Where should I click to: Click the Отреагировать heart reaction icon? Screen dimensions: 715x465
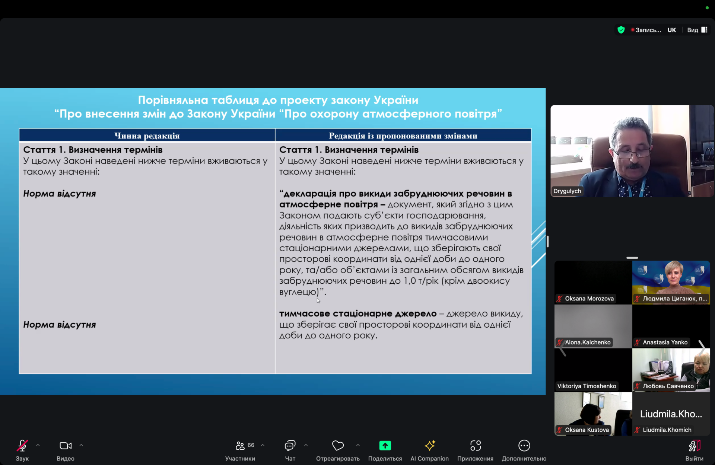coord(338,446)
